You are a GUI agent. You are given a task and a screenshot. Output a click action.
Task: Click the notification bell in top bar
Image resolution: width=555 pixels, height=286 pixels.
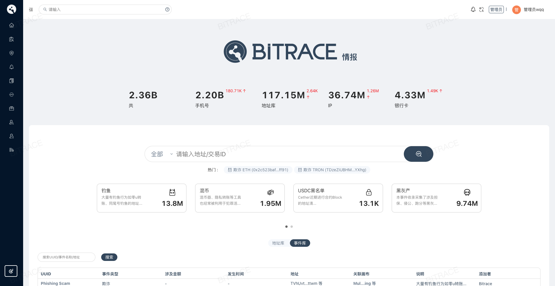point(473,10)
